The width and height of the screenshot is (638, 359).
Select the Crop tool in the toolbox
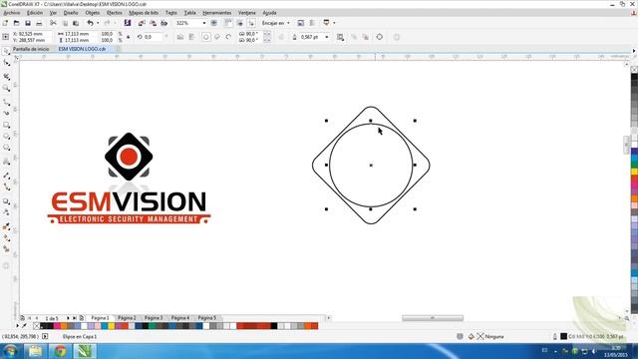pyautogui.click(x=6, y=77)
